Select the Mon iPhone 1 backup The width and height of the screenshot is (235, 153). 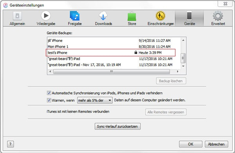click(114, 47)
